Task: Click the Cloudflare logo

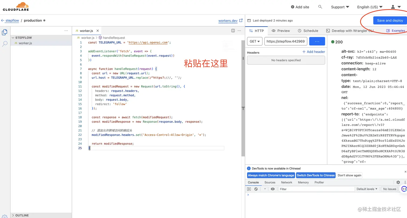Action: coord(16,6)
